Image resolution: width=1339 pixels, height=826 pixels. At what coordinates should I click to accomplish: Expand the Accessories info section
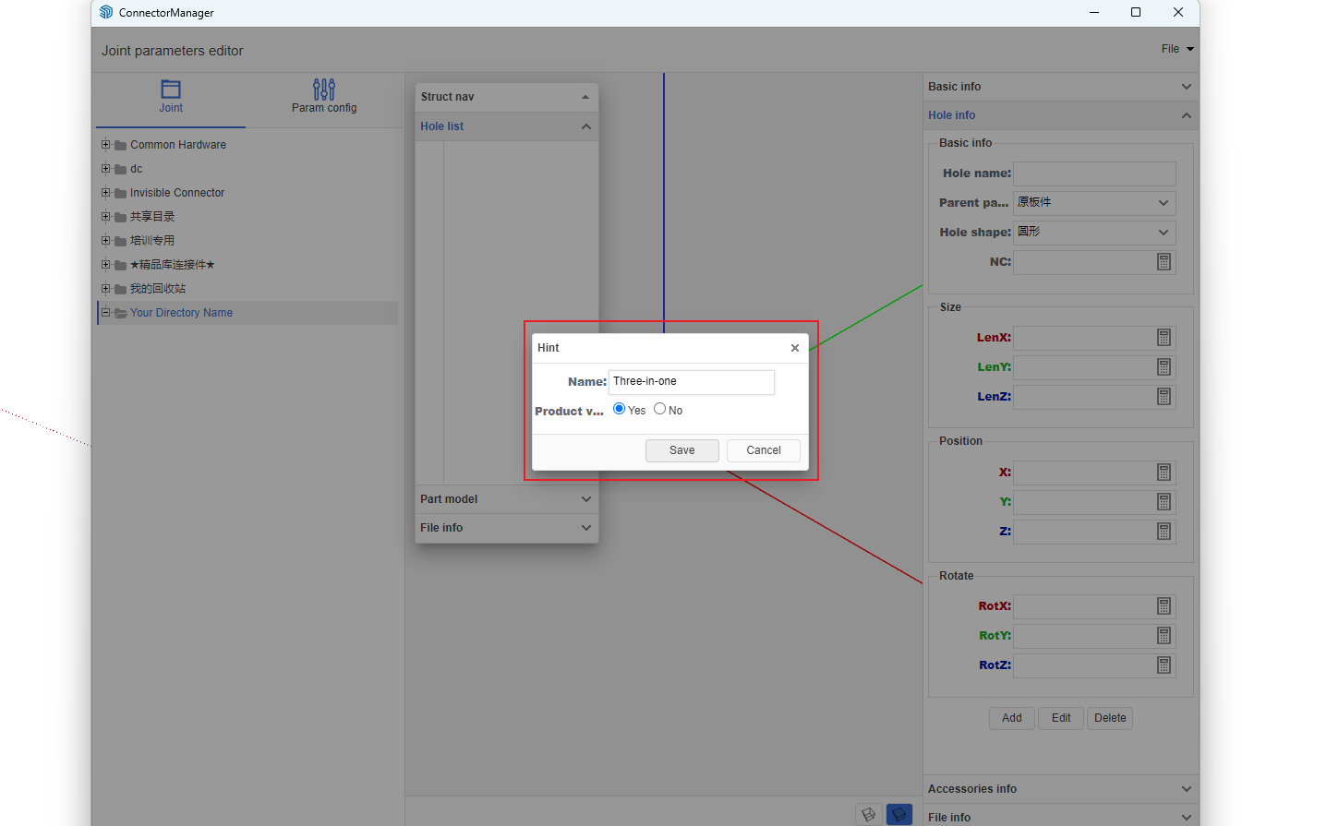point(1060,789)
